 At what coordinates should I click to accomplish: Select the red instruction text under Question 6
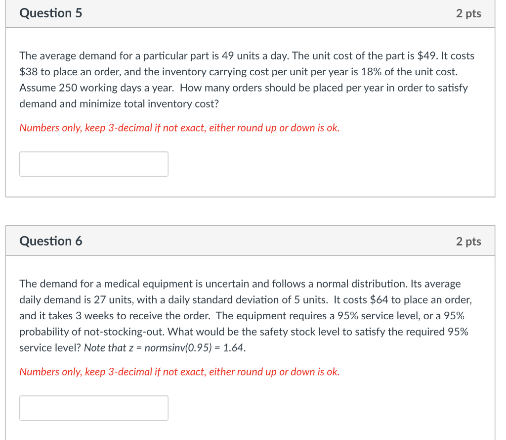click(179, 372)
